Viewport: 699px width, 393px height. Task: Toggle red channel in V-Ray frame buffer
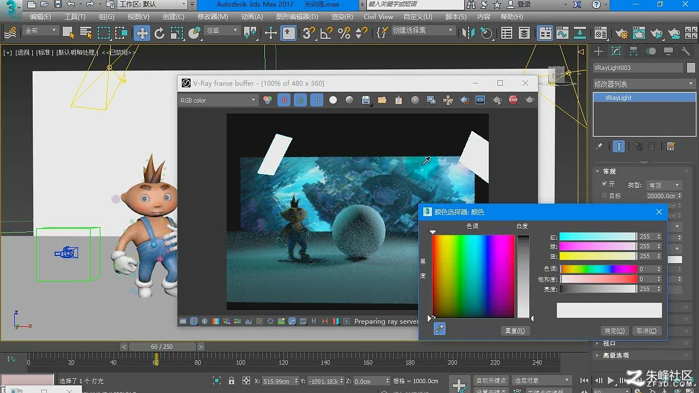click(x=284, y=100)
